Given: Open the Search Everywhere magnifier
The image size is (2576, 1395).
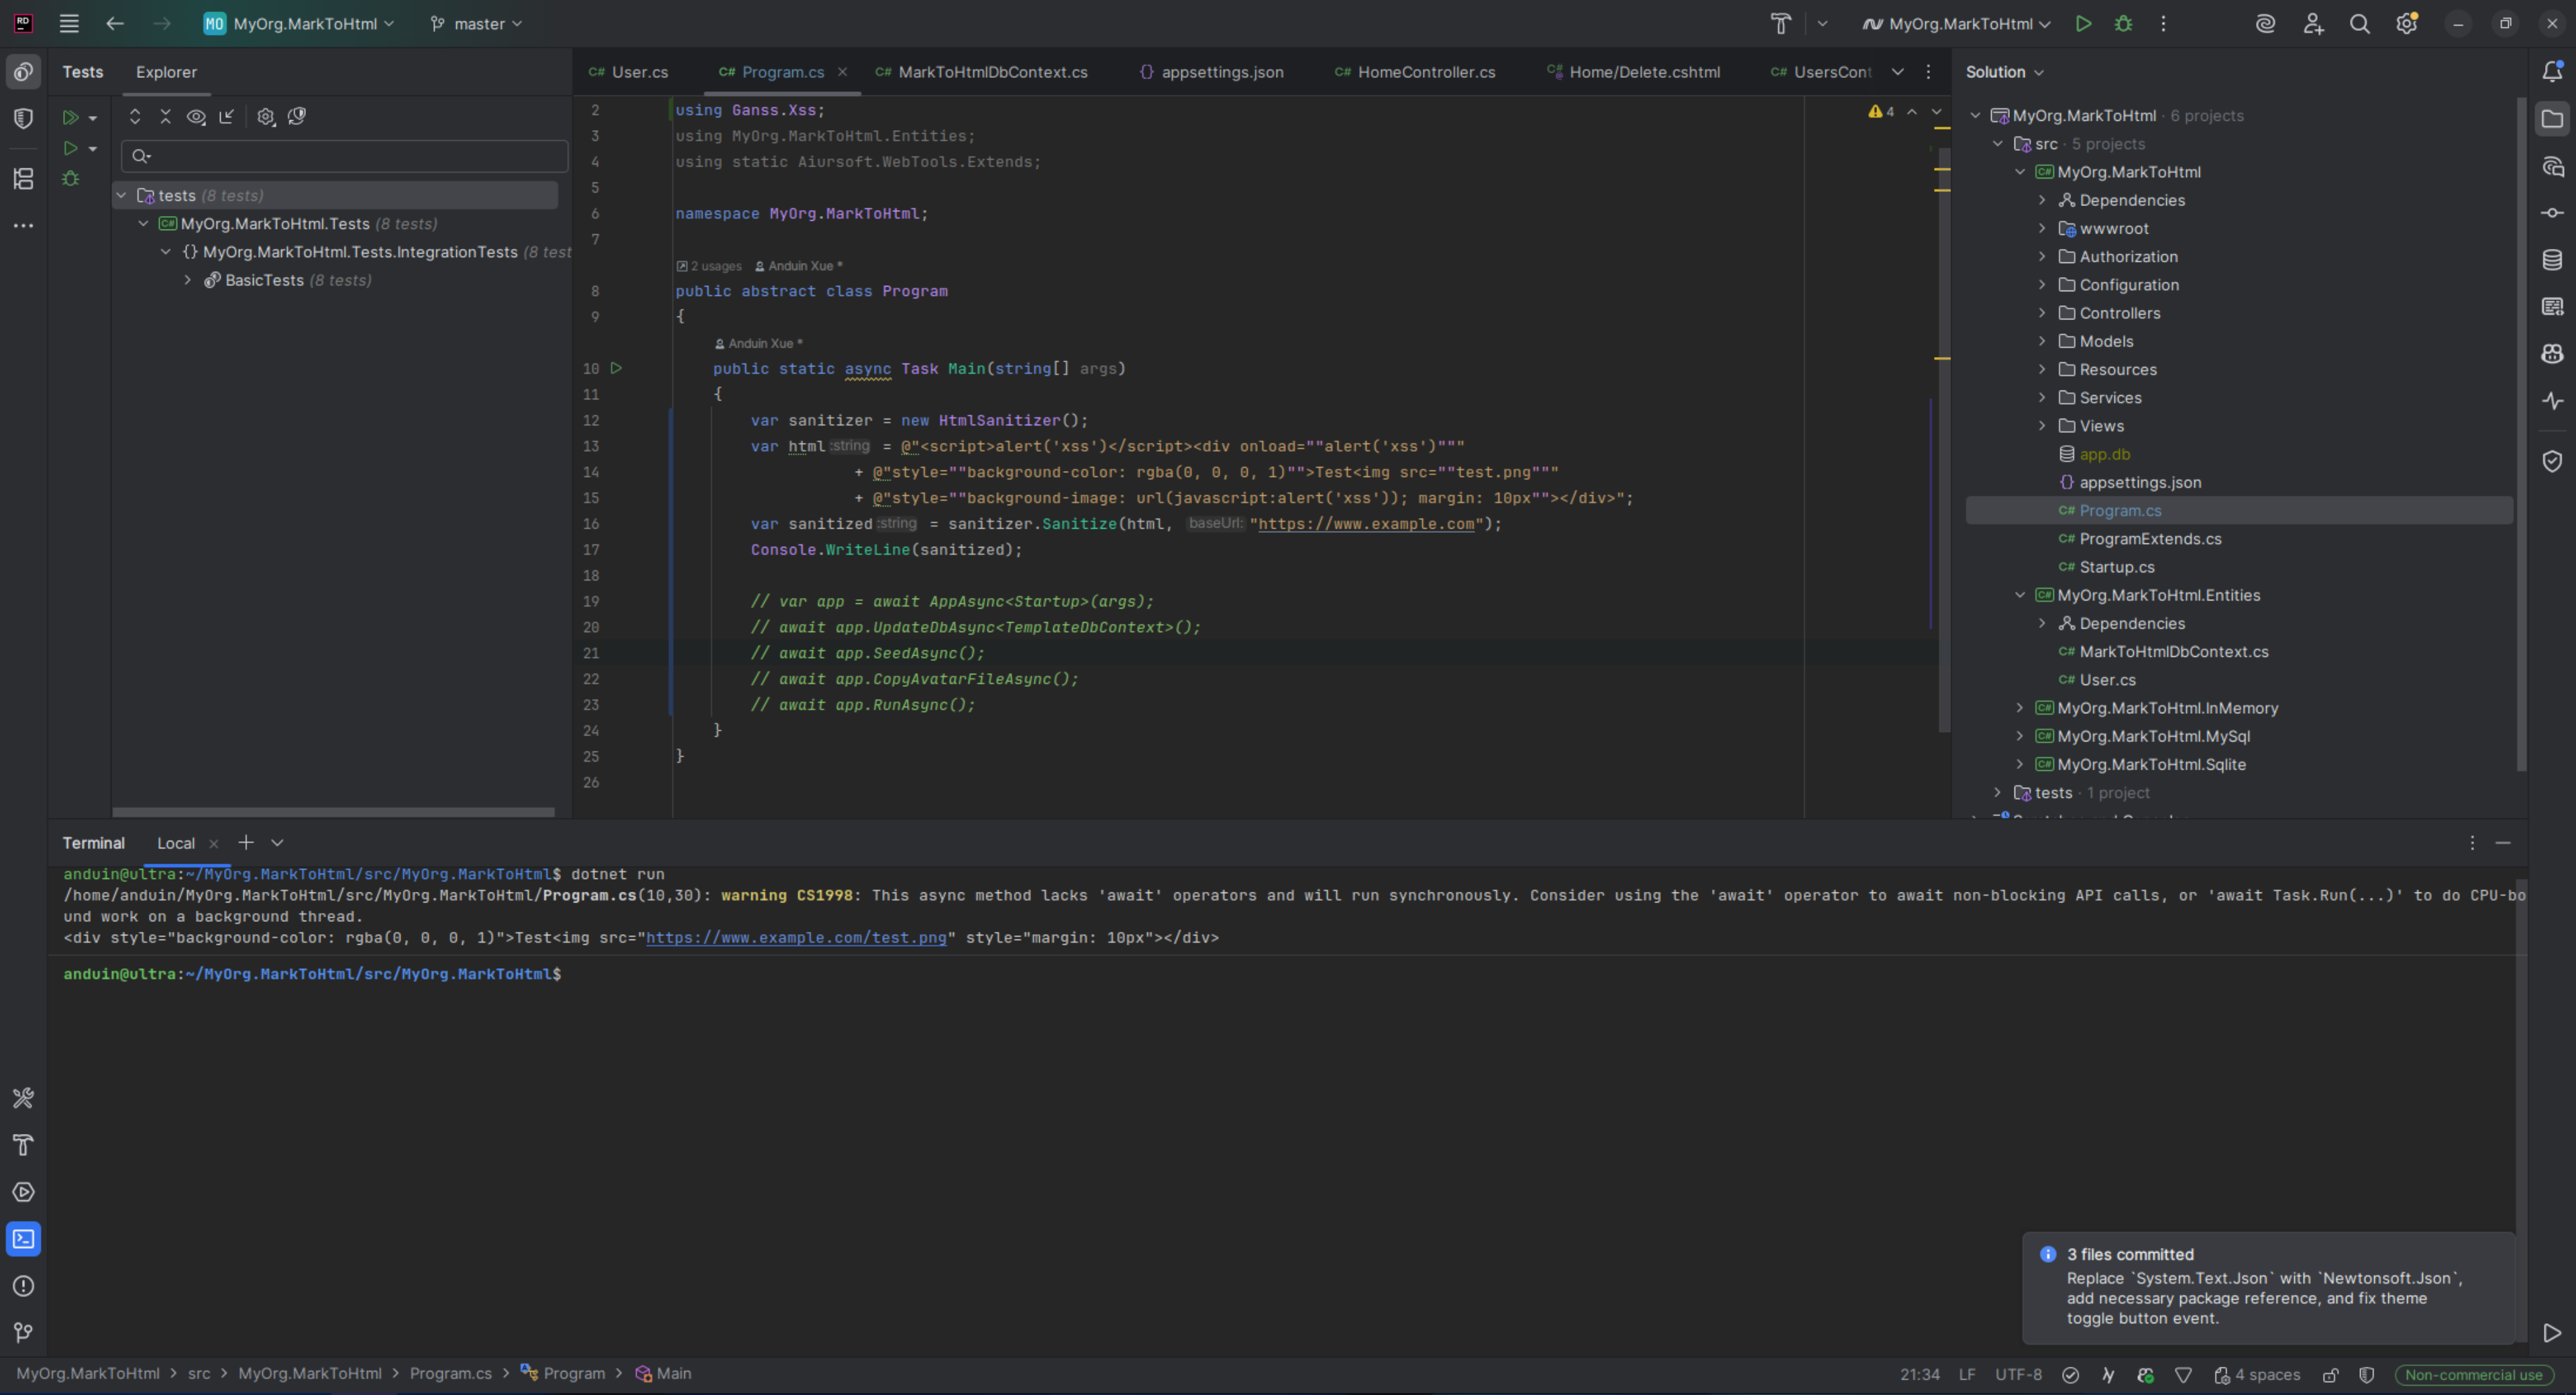Looking at the screenshot, I should point(2359,24).
